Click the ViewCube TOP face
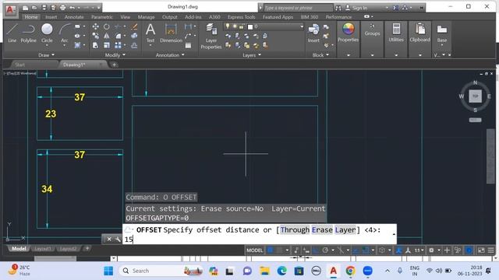499x280 pixels. click(475, 96)
